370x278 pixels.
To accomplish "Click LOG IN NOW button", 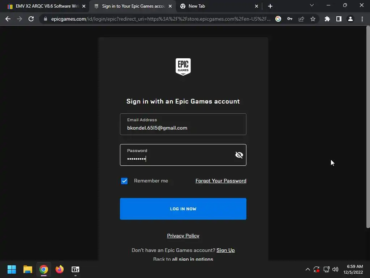I will 183,209.
